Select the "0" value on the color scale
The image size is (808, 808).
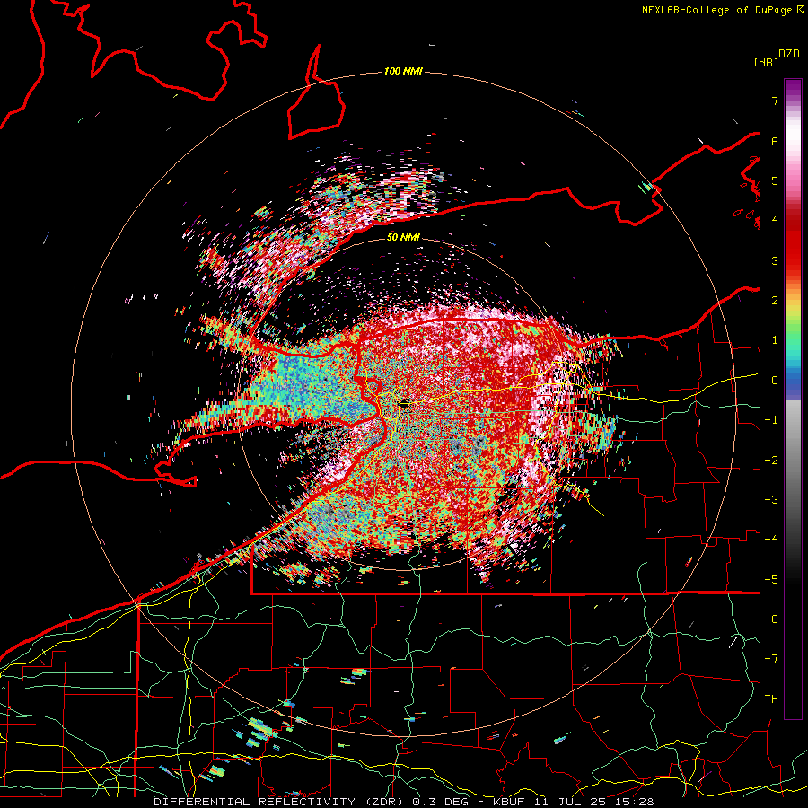click(x=775, y=381)
